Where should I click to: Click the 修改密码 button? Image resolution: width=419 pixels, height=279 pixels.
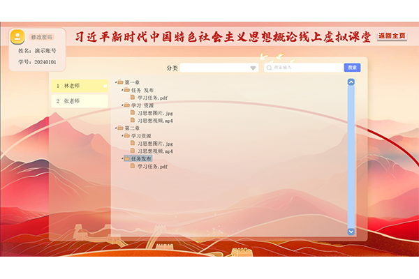click(42, 37)
